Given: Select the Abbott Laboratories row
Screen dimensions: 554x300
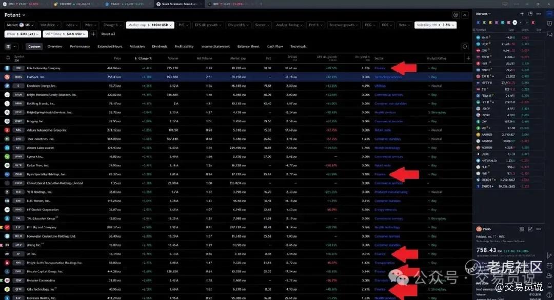Looking at the screenshot, I should point(236,148).
